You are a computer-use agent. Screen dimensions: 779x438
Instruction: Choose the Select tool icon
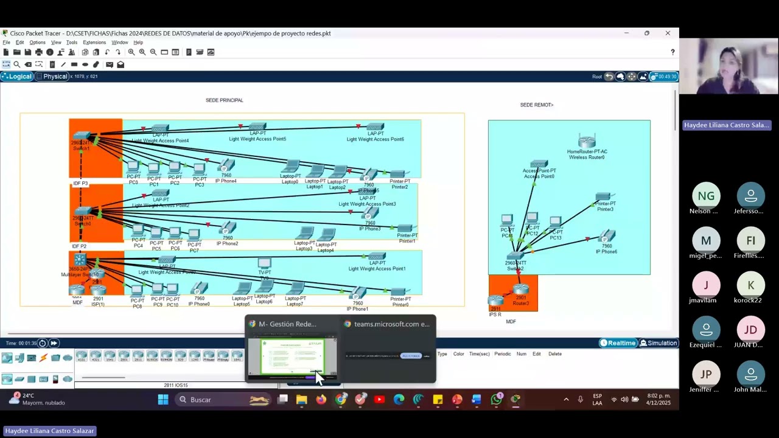pyautogui.click(x=6, y=64)
